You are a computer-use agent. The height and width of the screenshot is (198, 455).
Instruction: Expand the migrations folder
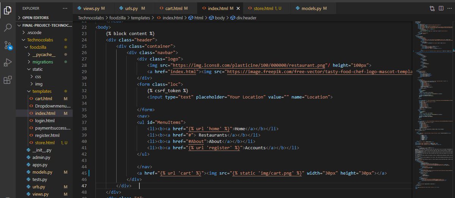(x=44, y=62)
